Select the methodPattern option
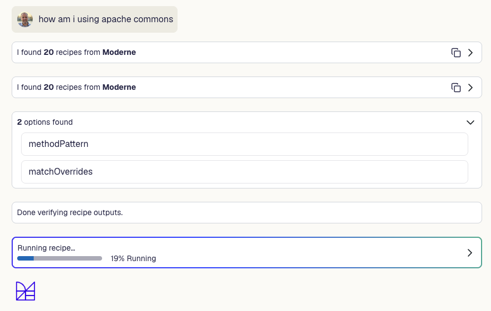This screenshot has height=311, width=491. 245,144
